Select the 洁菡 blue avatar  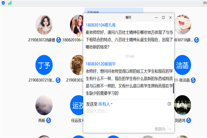point(183,65)
